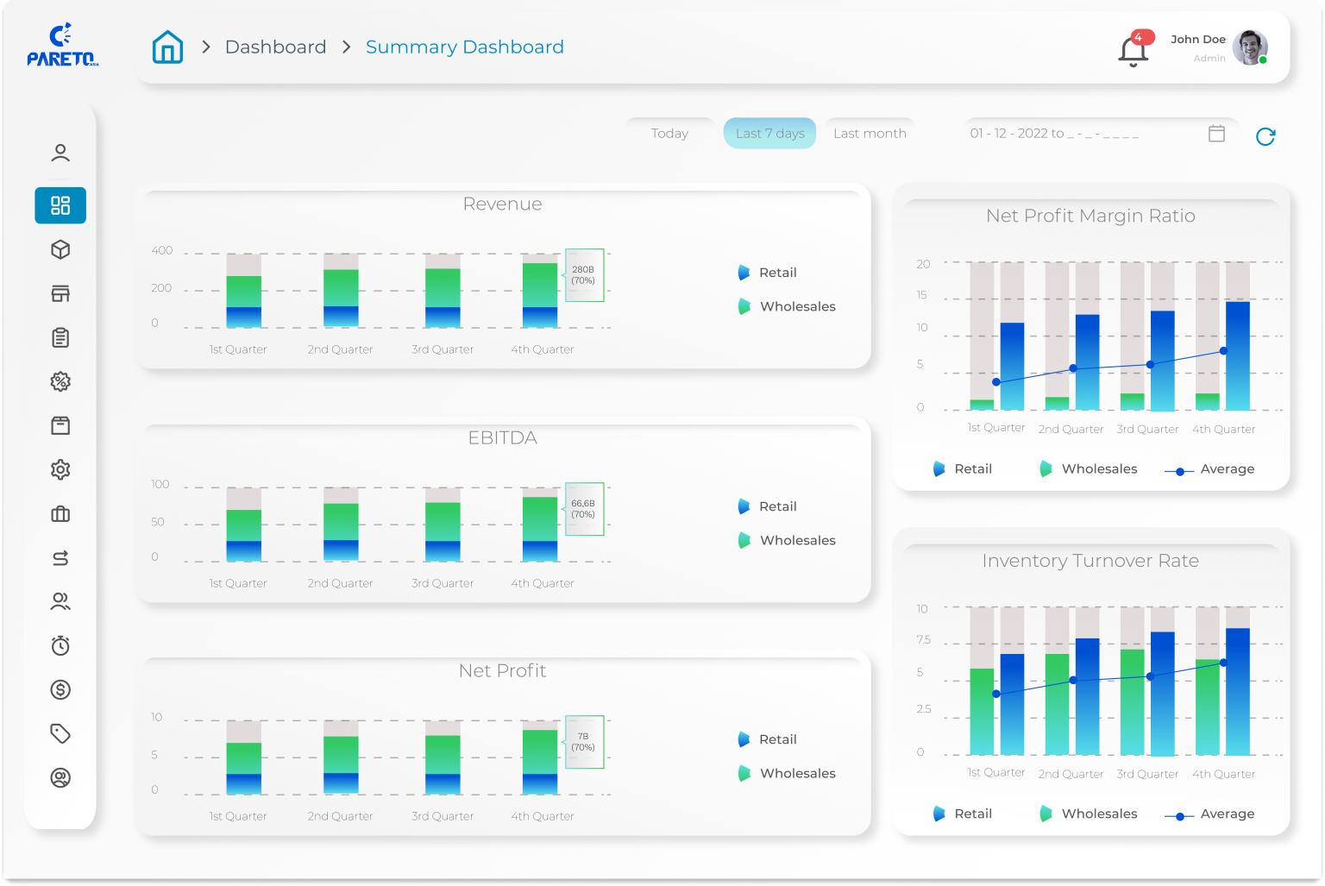This screenshot has height=886, width=1325.
Task: Open the user profile icon in sidebar
Action: [x=60, y=153]
